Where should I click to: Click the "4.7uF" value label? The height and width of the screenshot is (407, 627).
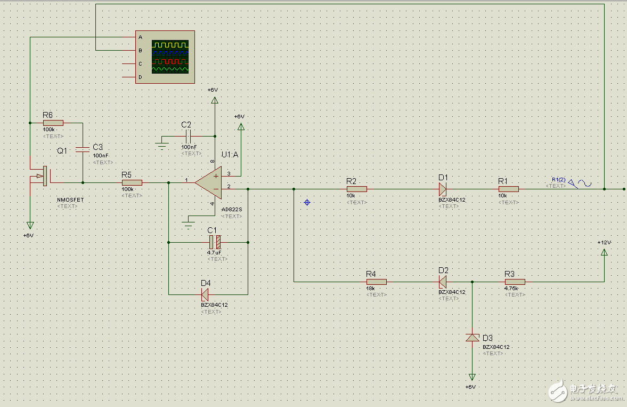214,252
